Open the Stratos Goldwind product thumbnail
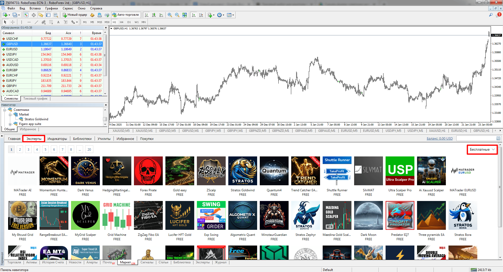The image size is (503, 272). 243,171
